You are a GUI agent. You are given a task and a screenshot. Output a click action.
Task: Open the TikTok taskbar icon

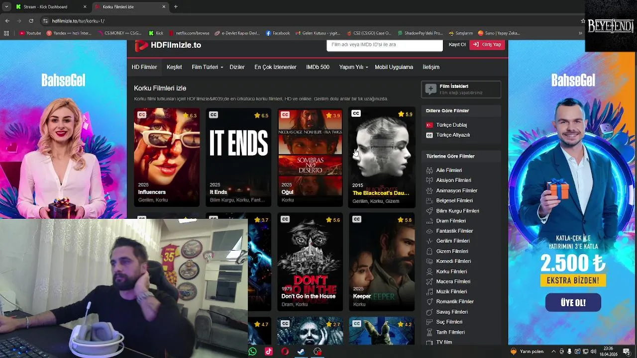[269, 352]
